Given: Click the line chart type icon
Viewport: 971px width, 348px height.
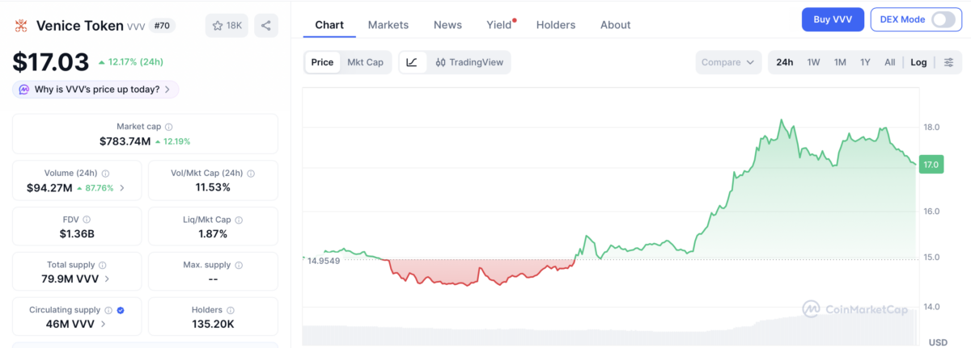Looking at the screenshot, I should click(412, 62).
